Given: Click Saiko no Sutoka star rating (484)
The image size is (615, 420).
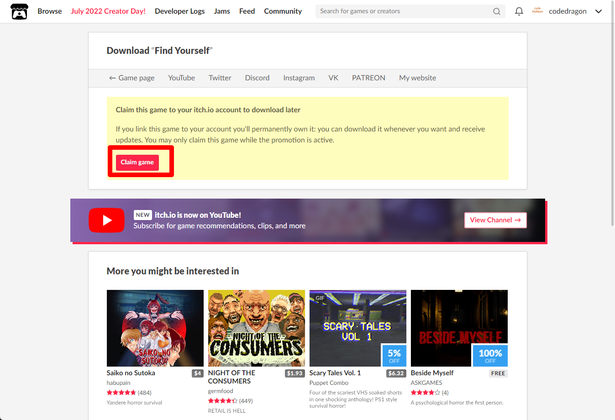Looking at the screenshot, I should (x=129, y=393).
